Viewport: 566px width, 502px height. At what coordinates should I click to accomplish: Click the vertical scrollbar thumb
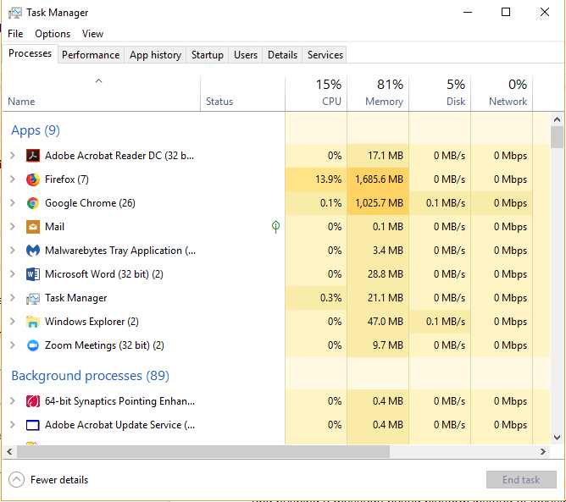click(x=557, y=137)
